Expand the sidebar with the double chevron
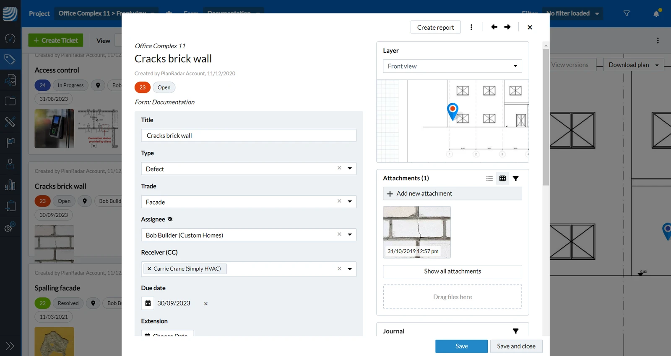The height and width of the screenshot is (356, 671). pos(10,346)
